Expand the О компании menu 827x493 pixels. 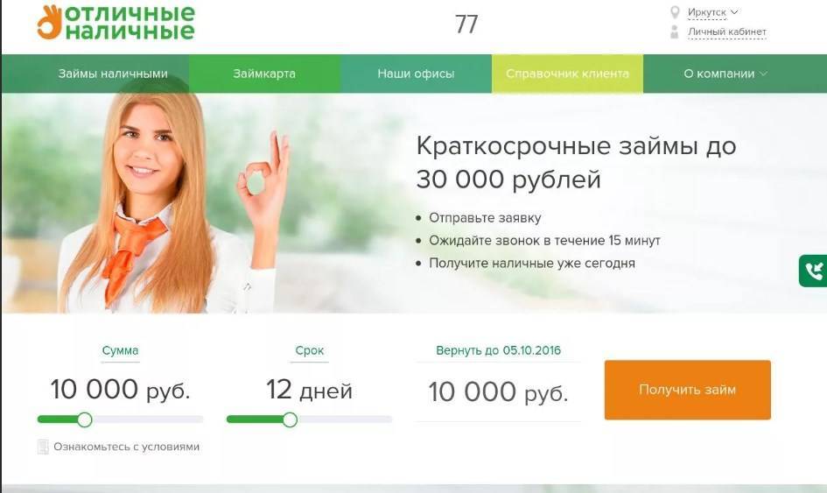[x=725, y=74]
